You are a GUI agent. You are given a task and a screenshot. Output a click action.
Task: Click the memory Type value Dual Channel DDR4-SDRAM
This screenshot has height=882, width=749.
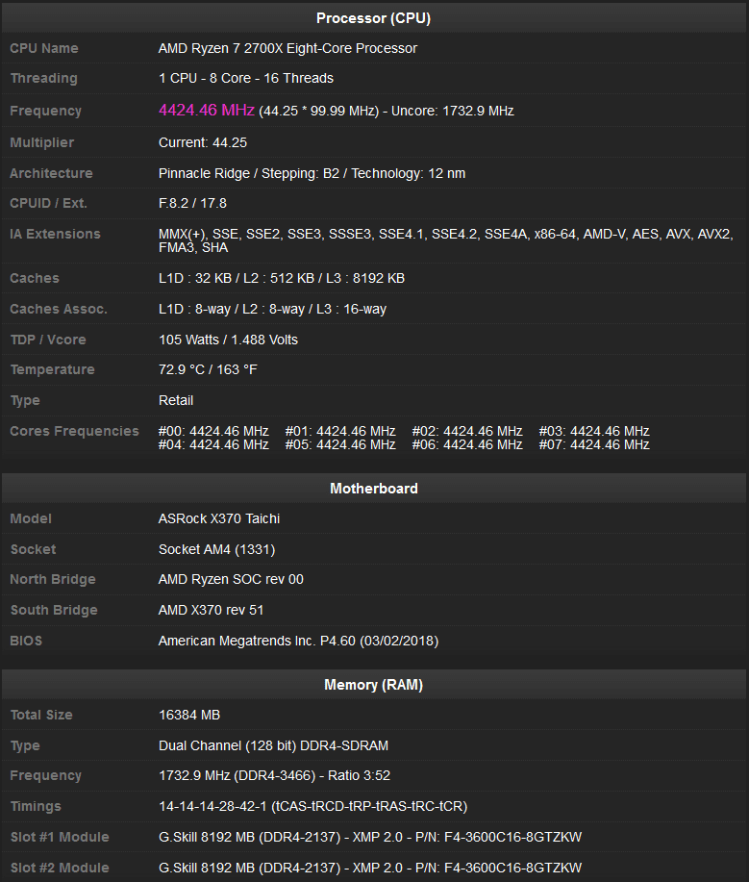coord(273,745)
